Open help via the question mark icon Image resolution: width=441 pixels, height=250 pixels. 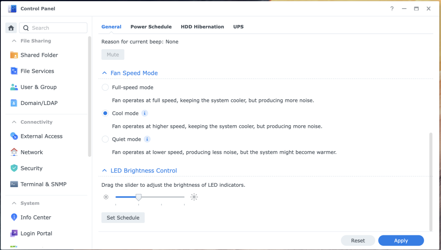(x=392, y=9)
